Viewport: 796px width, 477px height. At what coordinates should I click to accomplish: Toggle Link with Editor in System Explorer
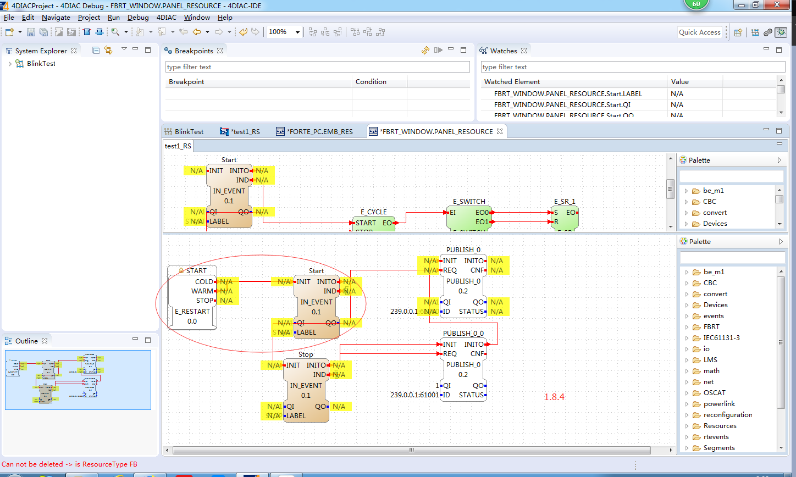coord(108,50)
